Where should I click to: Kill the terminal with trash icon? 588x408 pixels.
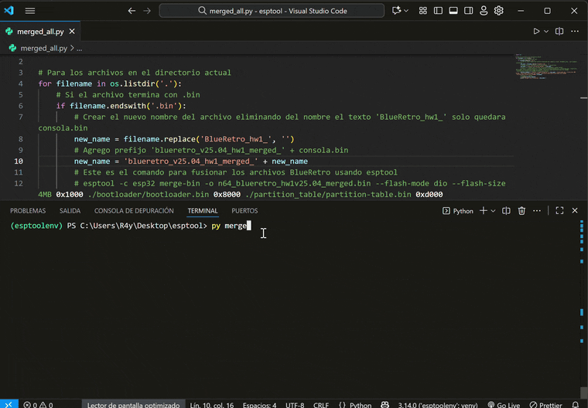click(521, 210)
